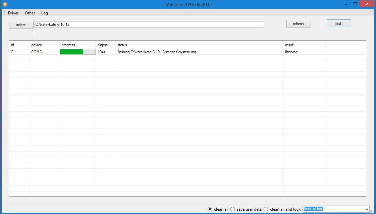376x214 pixels.
Task: Open the Other menu
Action: [30, 13]
